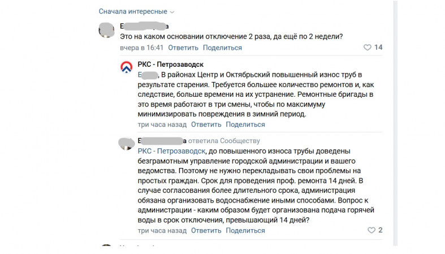Open the РКС - Петрозаводск community name
The image size is (445, 254).
[x=171, y=64]
